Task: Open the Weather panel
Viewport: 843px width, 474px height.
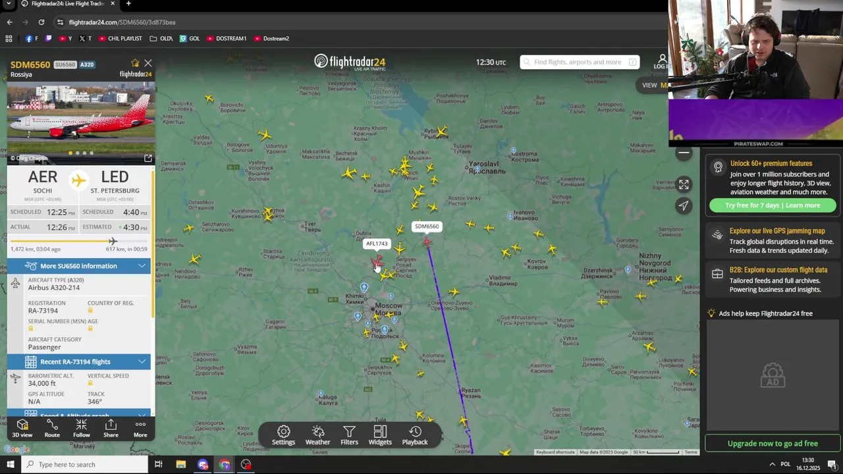Action: point(317,435)
